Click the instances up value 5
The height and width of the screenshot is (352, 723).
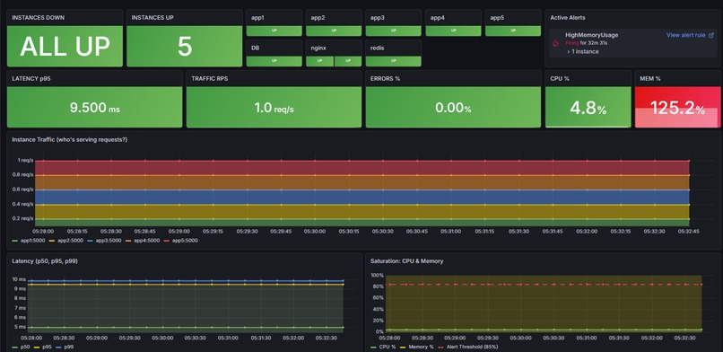[185, 47]
